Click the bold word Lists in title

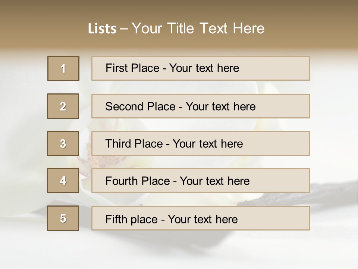[x=102, y=29]
